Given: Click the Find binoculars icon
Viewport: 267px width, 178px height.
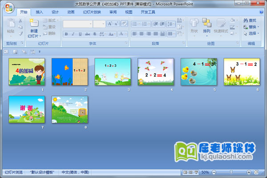Looking at the screenshot, I should coord(245,20).
